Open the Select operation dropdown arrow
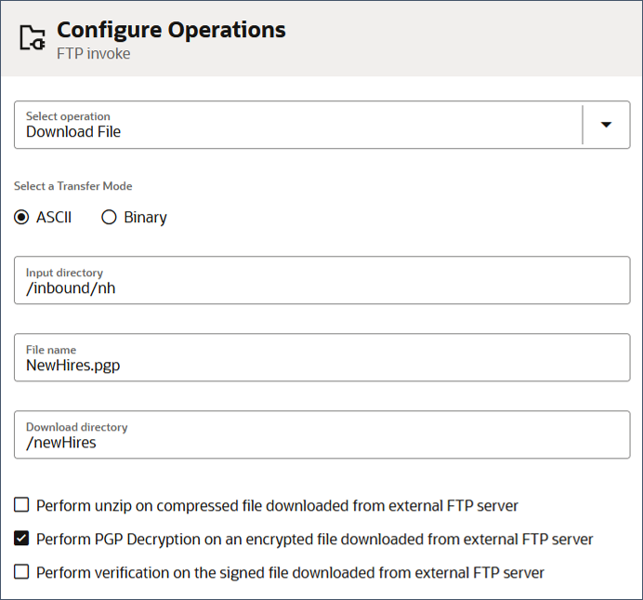 (606, 125)
